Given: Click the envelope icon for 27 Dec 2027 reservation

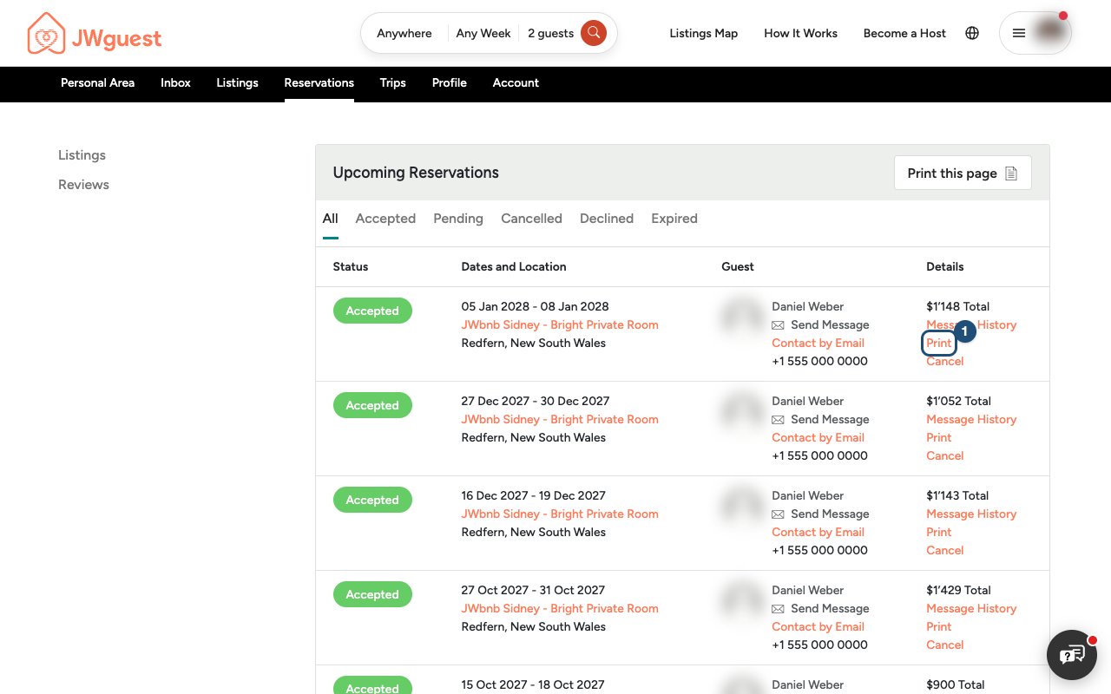Looking at the screenshot, I should pos(778,420).
